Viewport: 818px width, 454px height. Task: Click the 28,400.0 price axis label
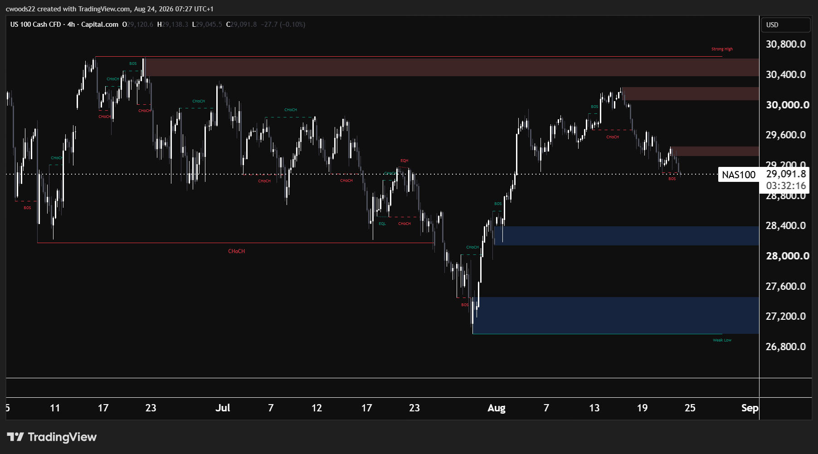[786, 226]
